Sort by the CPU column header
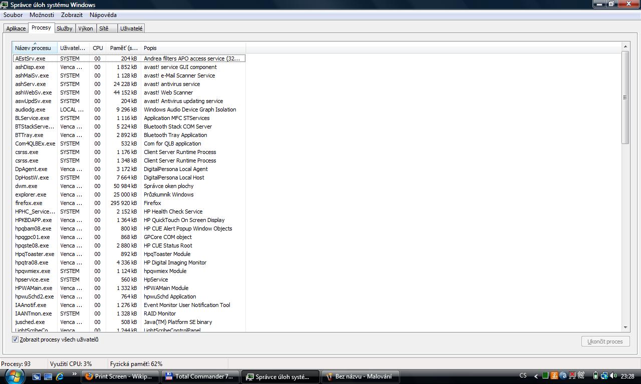 (98, 48)
